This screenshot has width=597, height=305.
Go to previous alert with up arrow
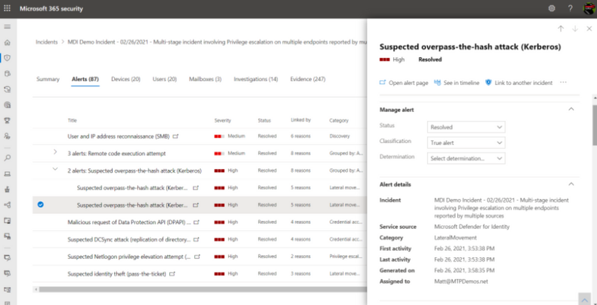click(561, 29)
